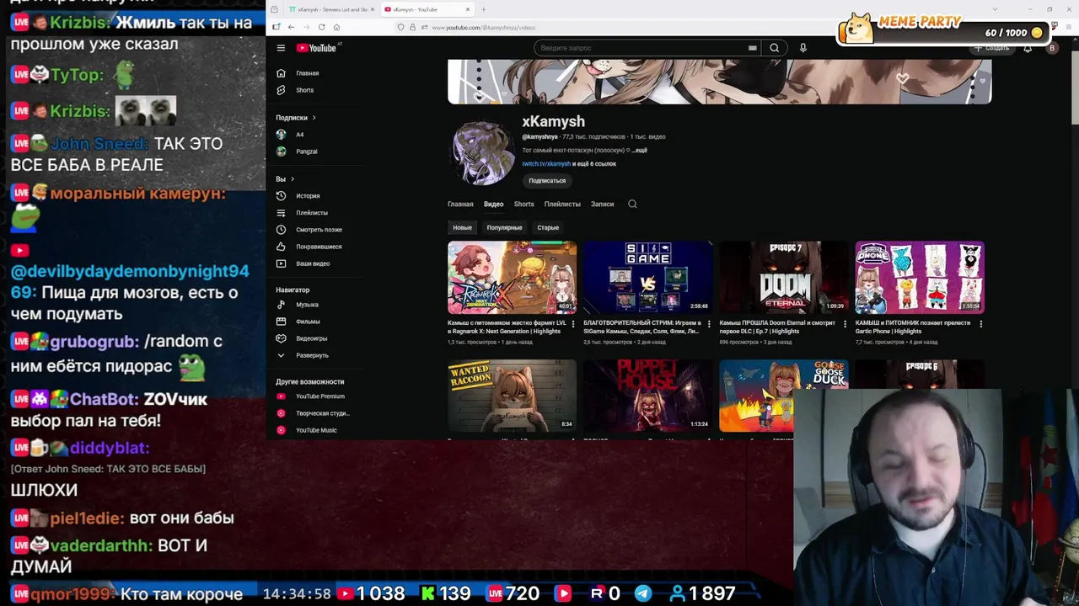
Task: Open Творческая студия link
Action: (x=322, y=413)
